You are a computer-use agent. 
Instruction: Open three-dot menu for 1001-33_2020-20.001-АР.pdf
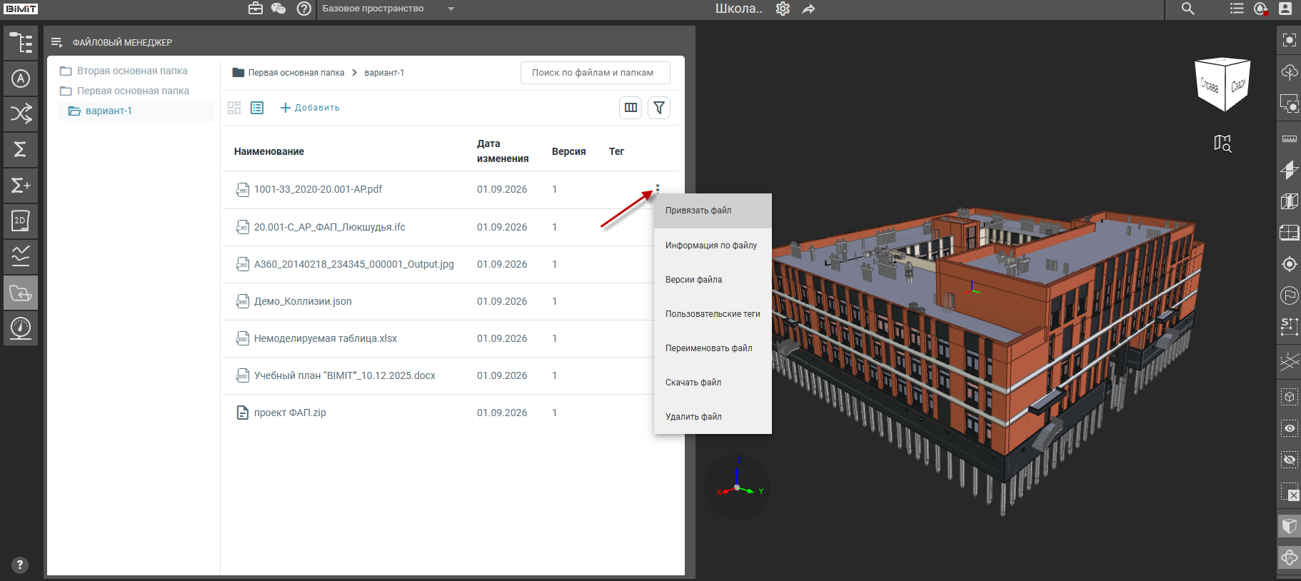658,189
